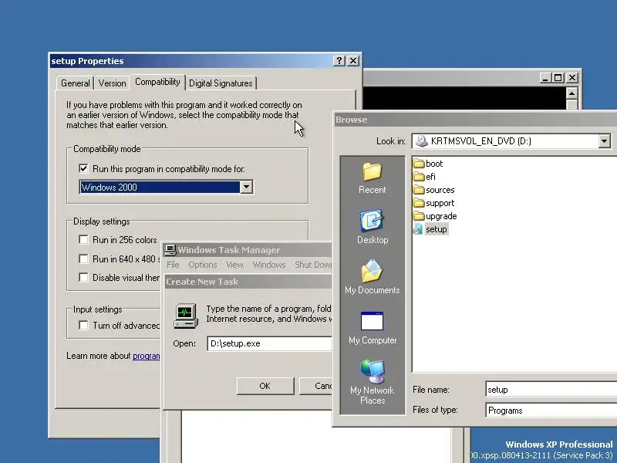This screenshot has height=463, width=617.
Task: Select the upgrade folder icon
Action: pos(419,216)
